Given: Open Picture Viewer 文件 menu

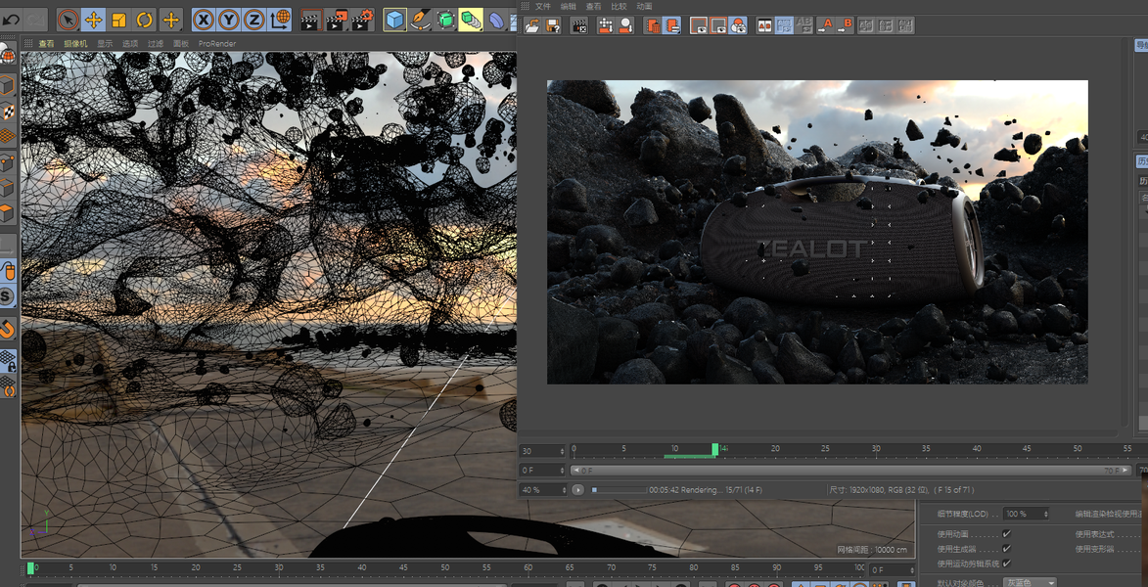Looking at the screenshot, I should click(542, 6).
